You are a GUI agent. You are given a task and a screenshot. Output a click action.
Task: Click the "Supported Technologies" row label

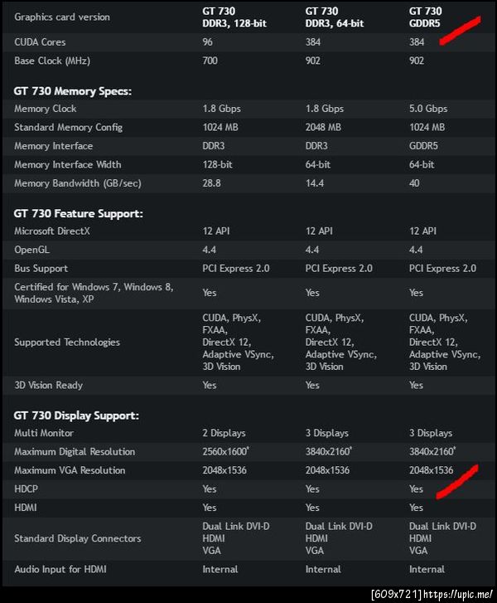(66, 342)
